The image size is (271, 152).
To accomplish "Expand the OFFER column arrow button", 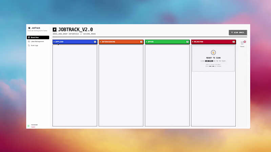I will tap(187, 42).
